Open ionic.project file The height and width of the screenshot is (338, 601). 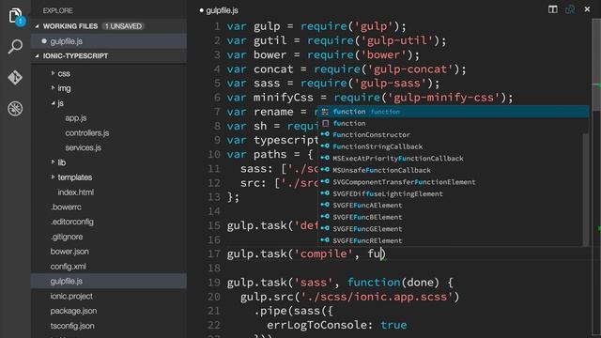71,296
